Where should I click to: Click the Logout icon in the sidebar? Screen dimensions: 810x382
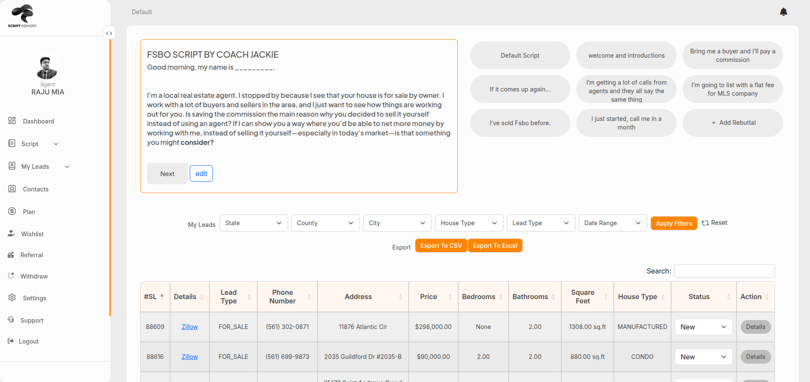pyautogui.click(x=11, y=341)
